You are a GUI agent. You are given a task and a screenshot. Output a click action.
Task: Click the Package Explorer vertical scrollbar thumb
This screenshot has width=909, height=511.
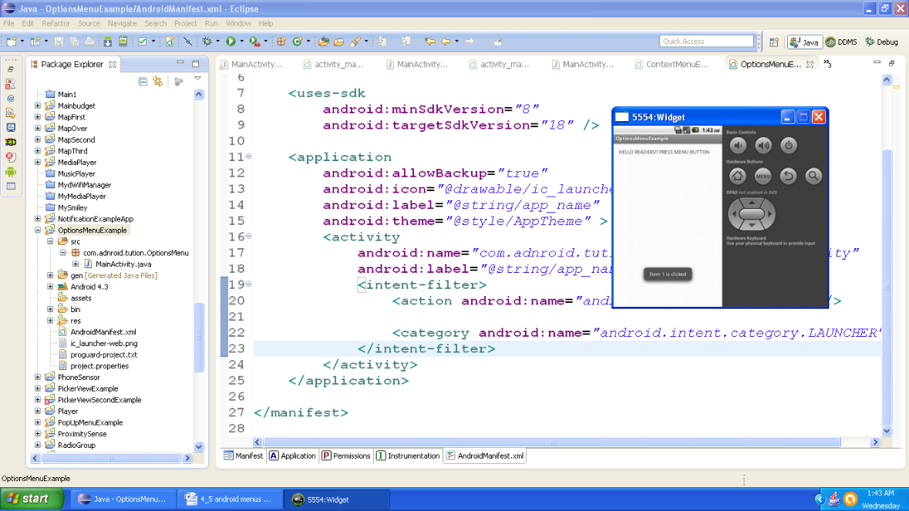pos(199,336)
